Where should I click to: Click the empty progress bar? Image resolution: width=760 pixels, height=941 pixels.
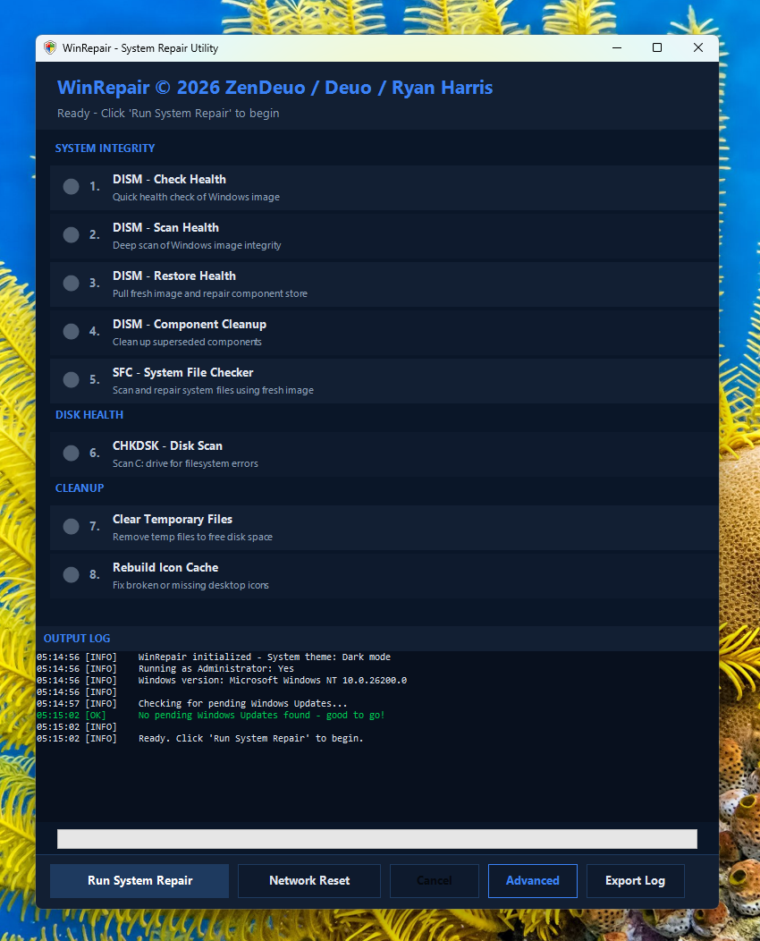376,839
